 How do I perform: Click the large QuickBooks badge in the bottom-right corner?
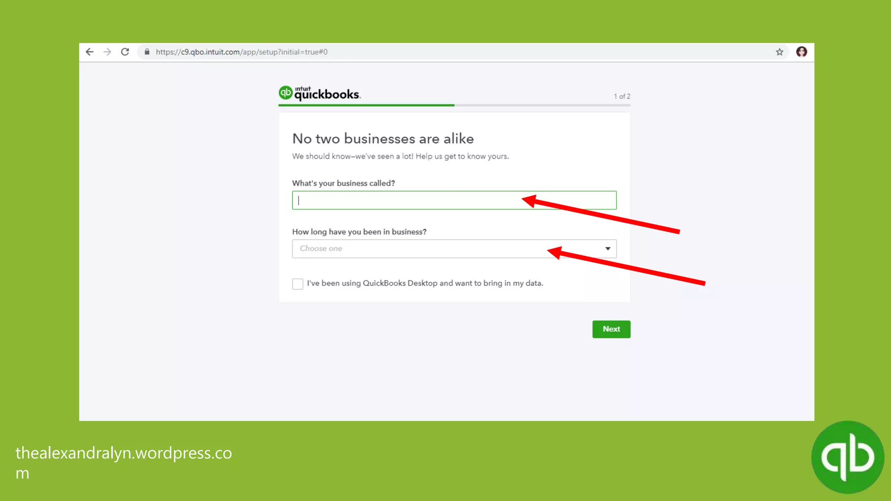tap(847, 457)
